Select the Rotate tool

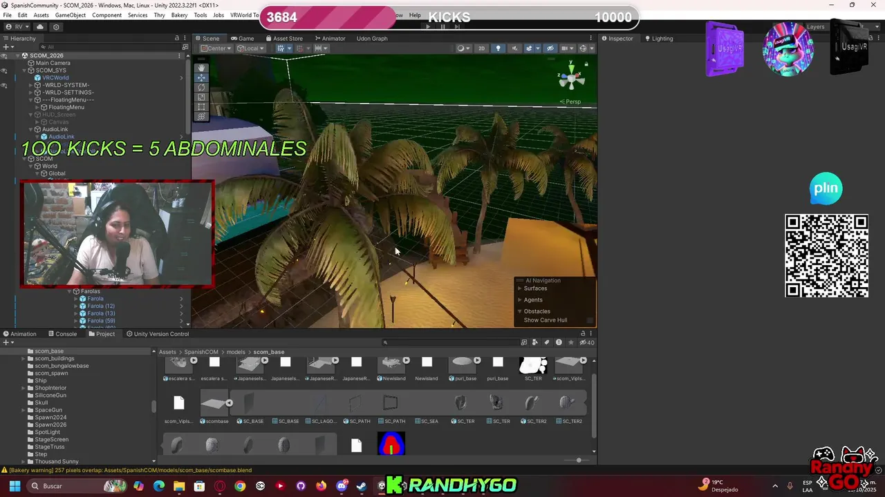point(201,88)
